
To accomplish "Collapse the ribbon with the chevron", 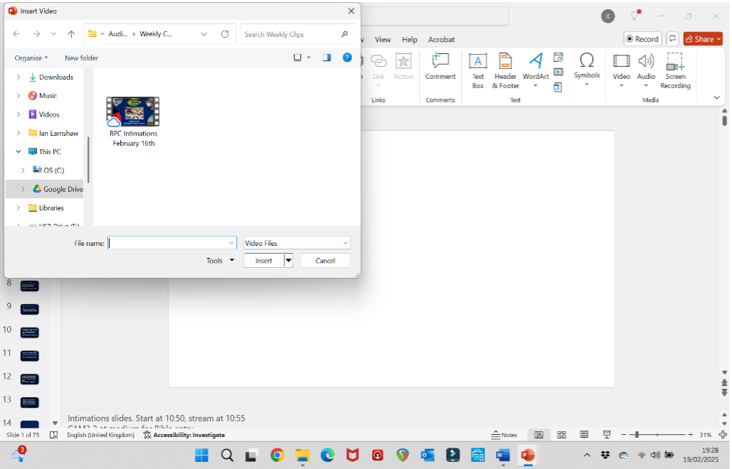I will click(716, 97).
